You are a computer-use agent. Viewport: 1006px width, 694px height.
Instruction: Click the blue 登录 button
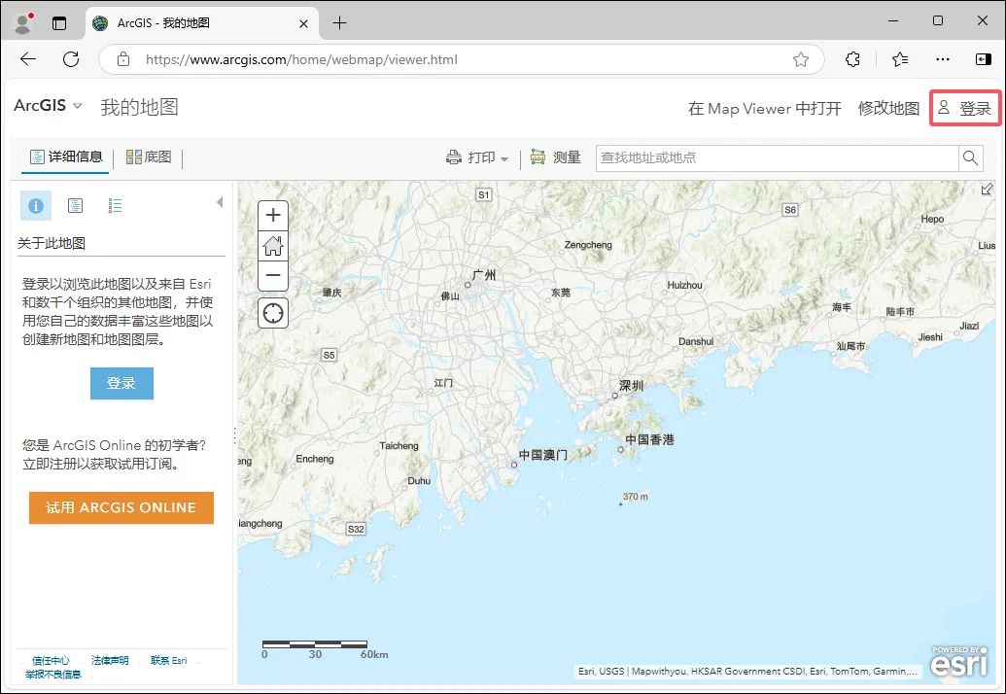tap(121, 384)
